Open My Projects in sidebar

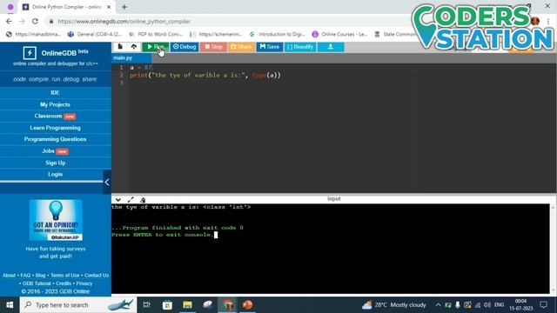(56, 104)
